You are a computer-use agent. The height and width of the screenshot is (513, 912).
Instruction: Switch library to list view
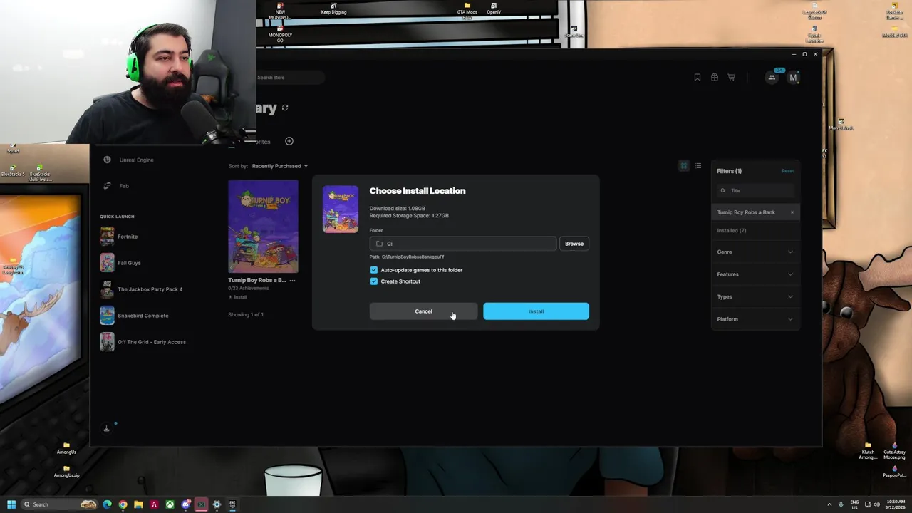pyautogui.click(x=698, y=166)
